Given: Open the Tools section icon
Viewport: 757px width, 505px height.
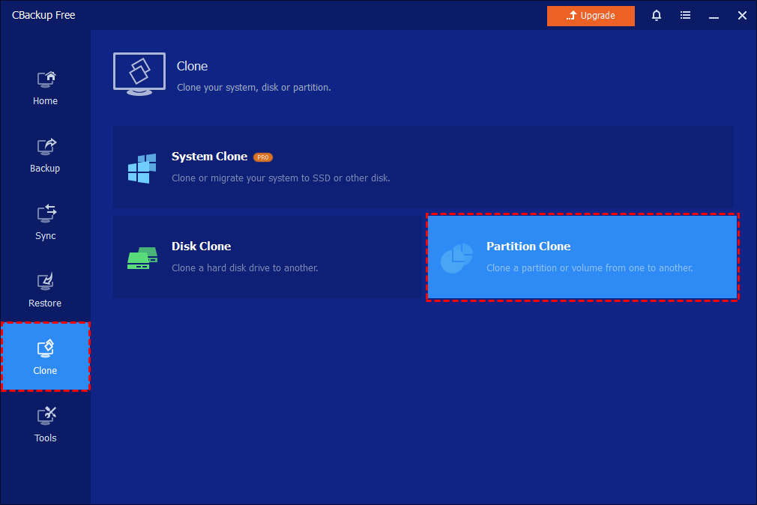Looking at the screenshot, I should (x=45, y=417).
